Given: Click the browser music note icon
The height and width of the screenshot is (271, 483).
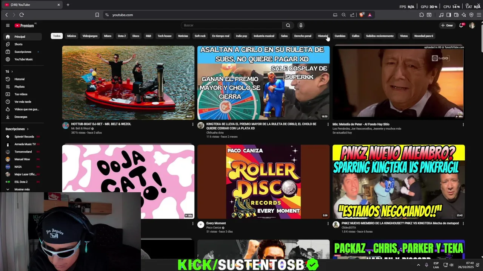Looking at the screenshot, I should [x=441, y=15].
